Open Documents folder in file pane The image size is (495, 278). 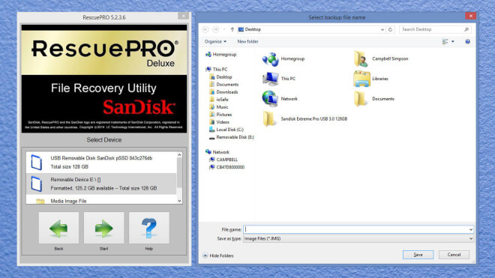tap(374, 99)
